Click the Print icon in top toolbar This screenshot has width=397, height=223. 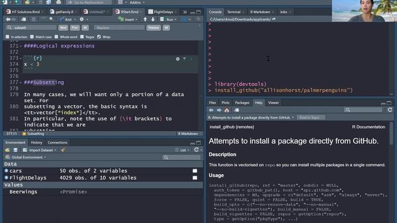(58, 2)
